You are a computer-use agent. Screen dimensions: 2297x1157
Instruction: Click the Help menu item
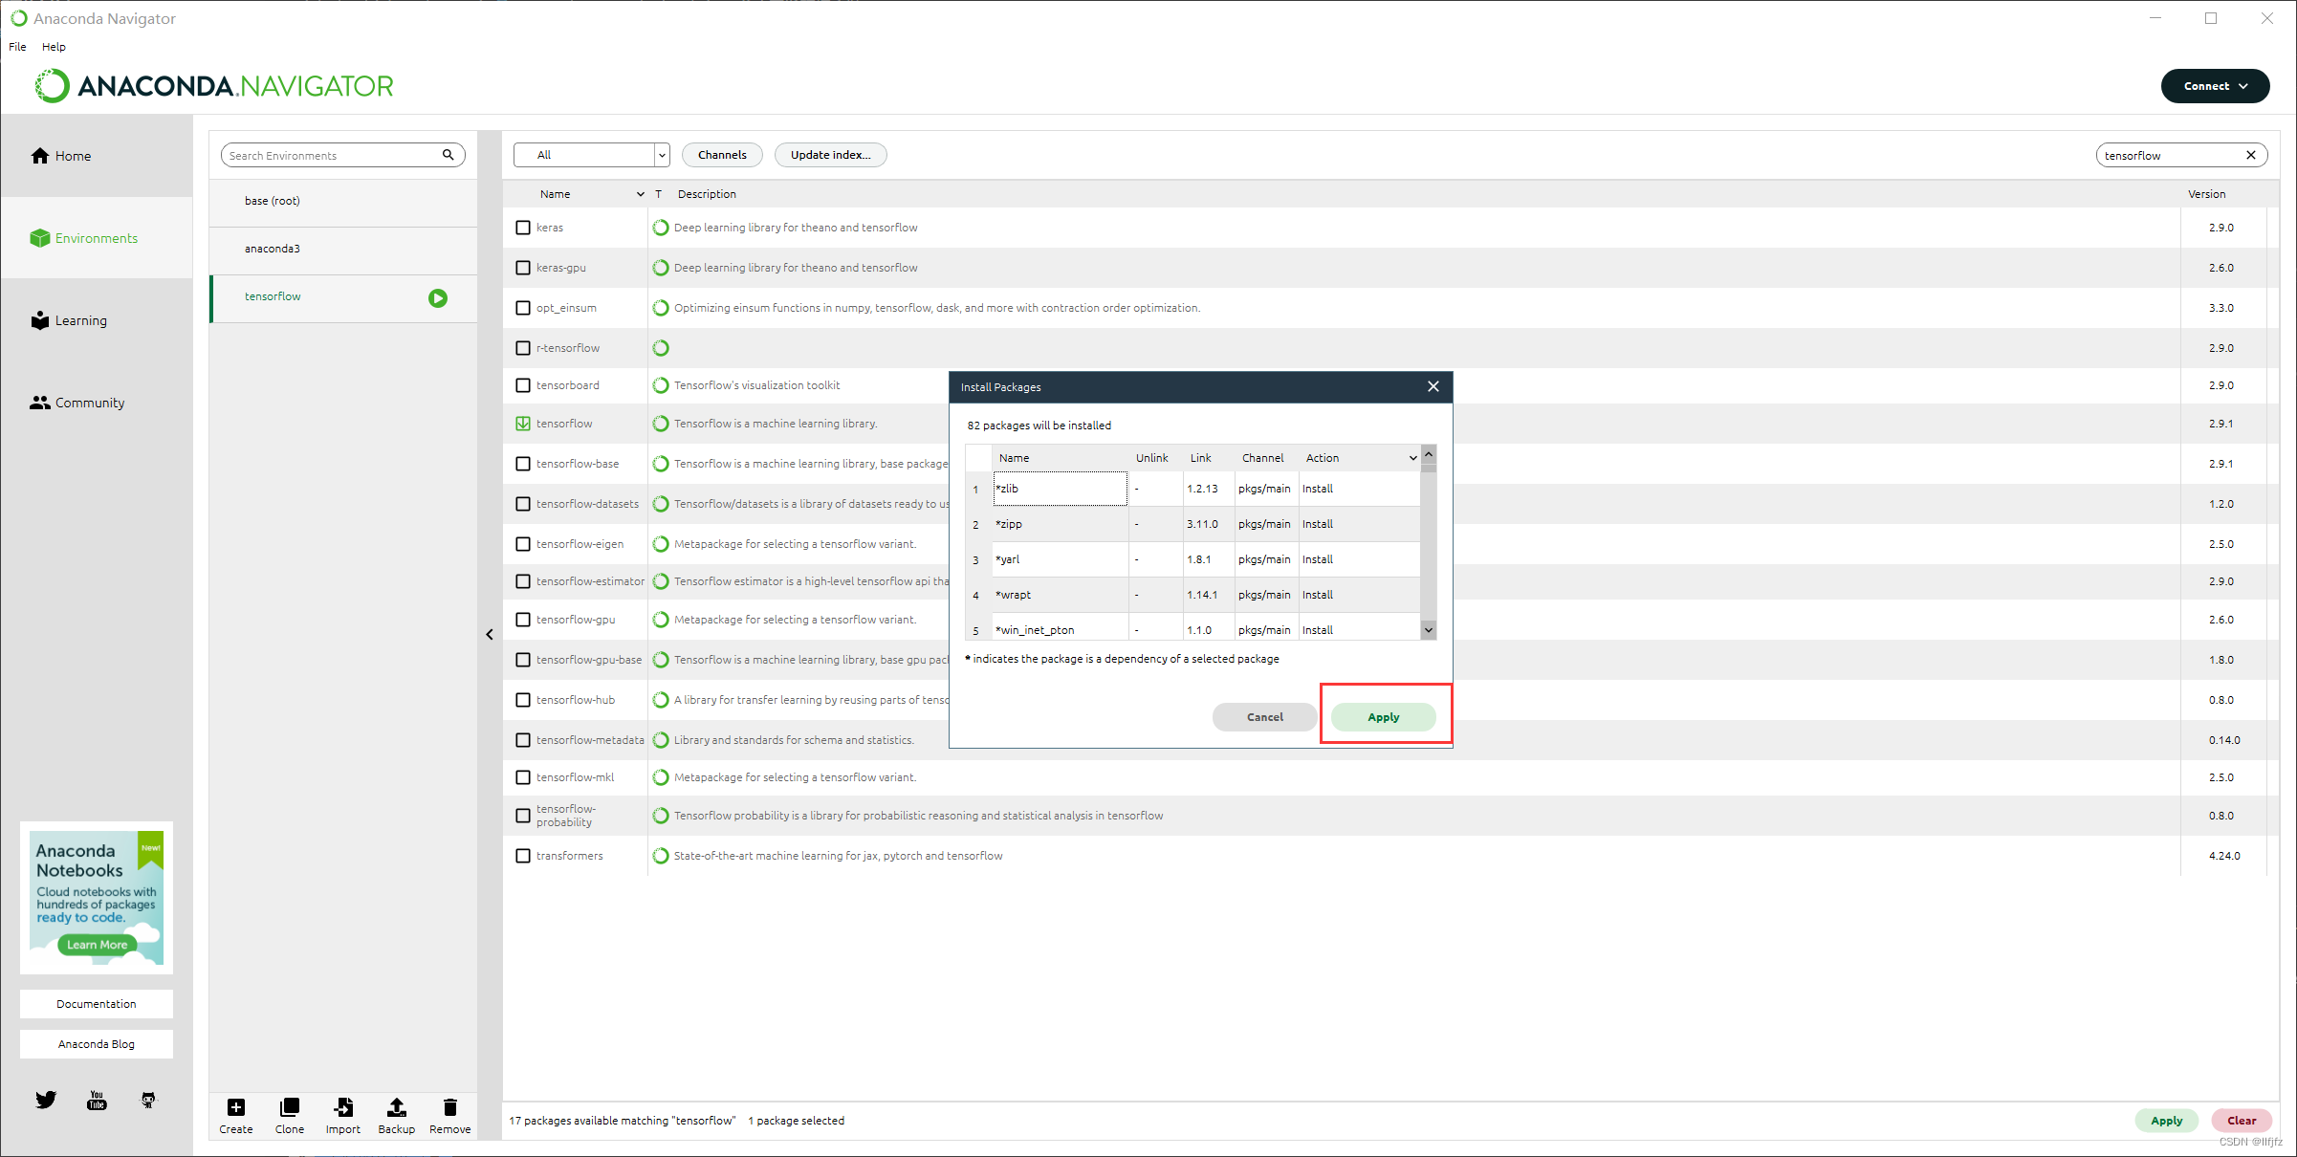click(54, 46)
